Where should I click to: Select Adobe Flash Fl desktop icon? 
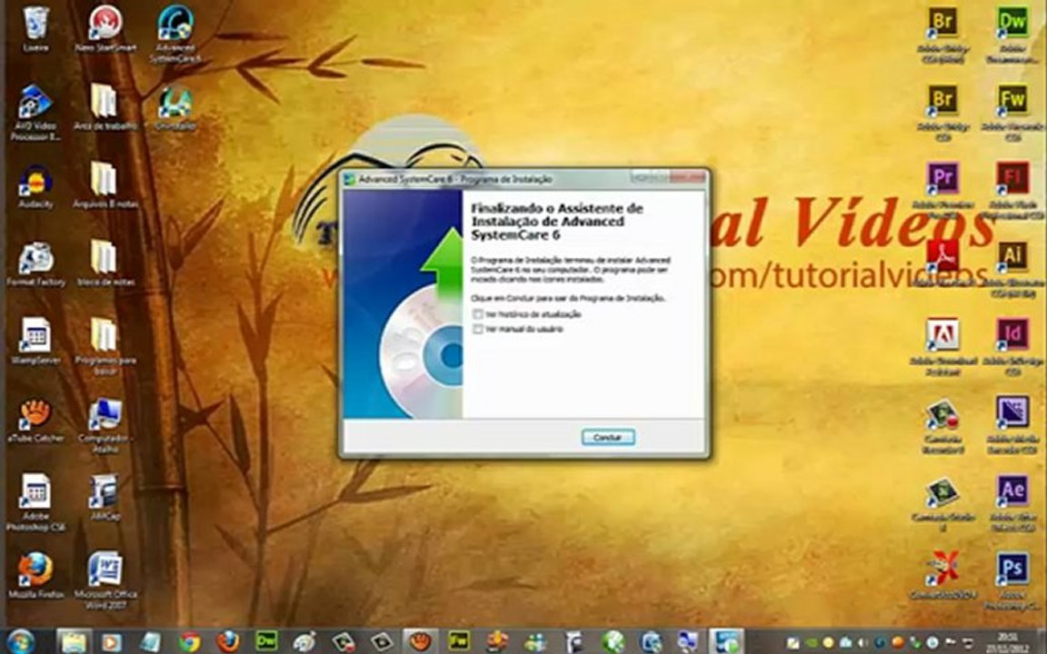(x=1012, y=191)
